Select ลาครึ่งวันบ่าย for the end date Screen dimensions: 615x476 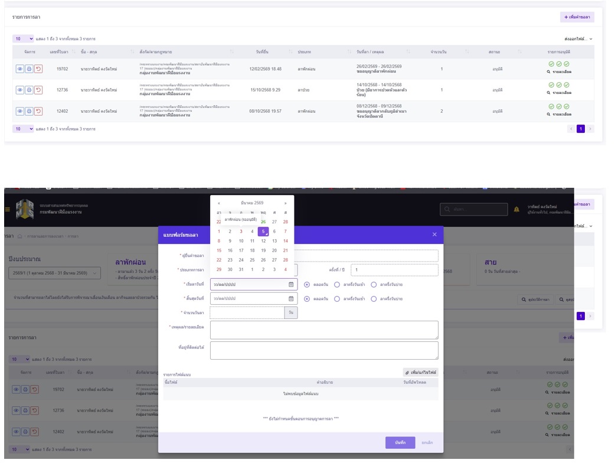[374, 299]
